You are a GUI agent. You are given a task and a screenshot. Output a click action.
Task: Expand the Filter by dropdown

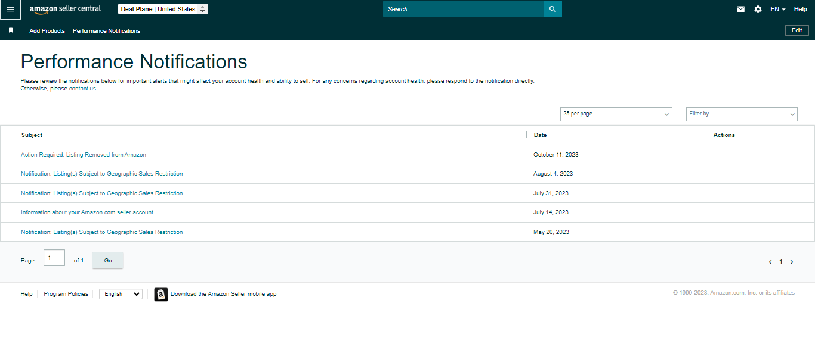(x=742, y=114)
